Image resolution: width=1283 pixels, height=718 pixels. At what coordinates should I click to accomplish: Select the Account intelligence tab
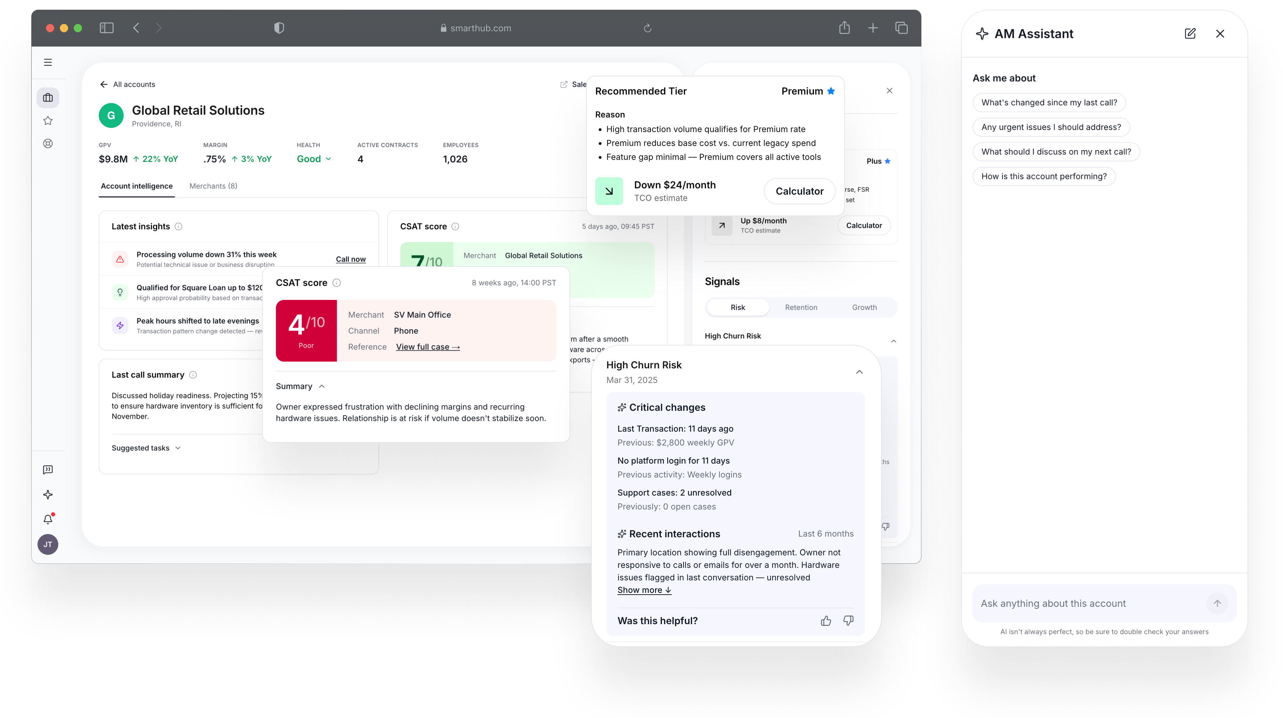pos(136,186)
